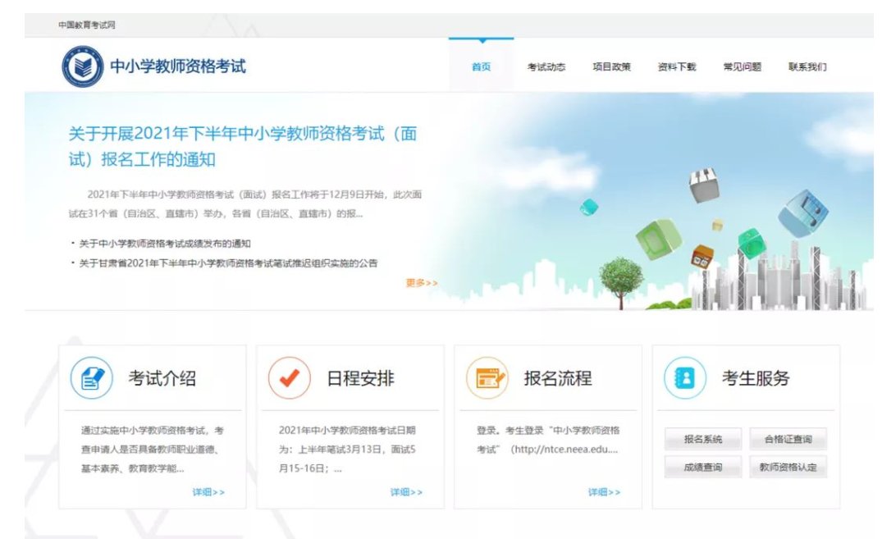Click the 中小学教师资格考试 logo icon

pos(81,62)
